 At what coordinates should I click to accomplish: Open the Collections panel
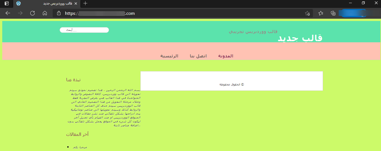click(333, 13)
